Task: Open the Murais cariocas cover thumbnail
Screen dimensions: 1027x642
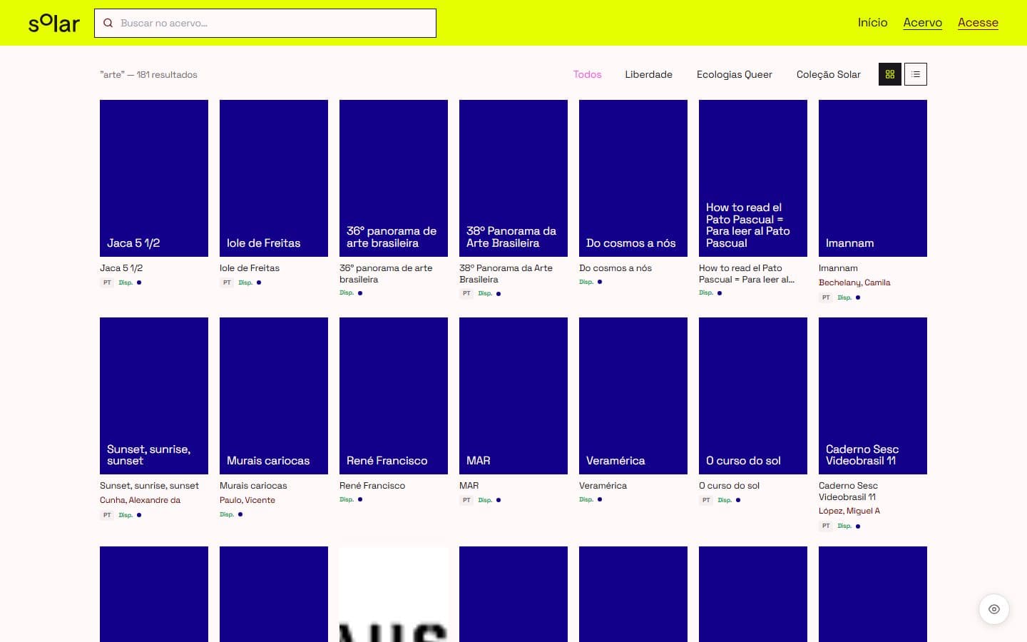Action: coord(274,396)
